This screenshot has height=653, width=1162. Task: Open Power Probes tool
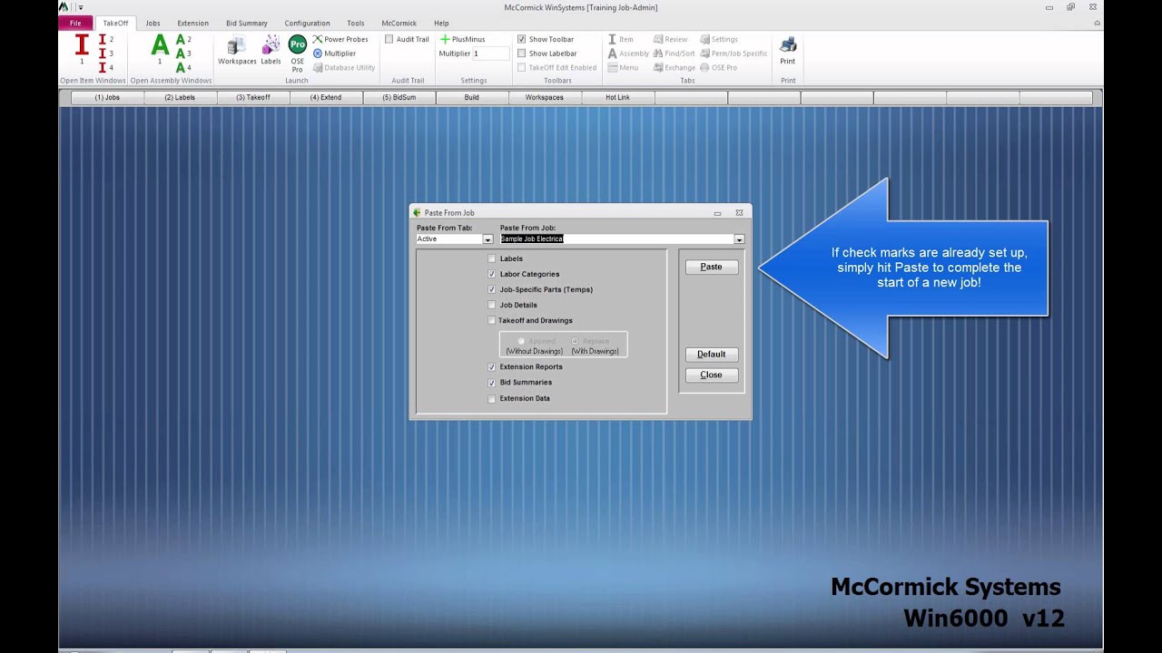click(x=340, y=40)
